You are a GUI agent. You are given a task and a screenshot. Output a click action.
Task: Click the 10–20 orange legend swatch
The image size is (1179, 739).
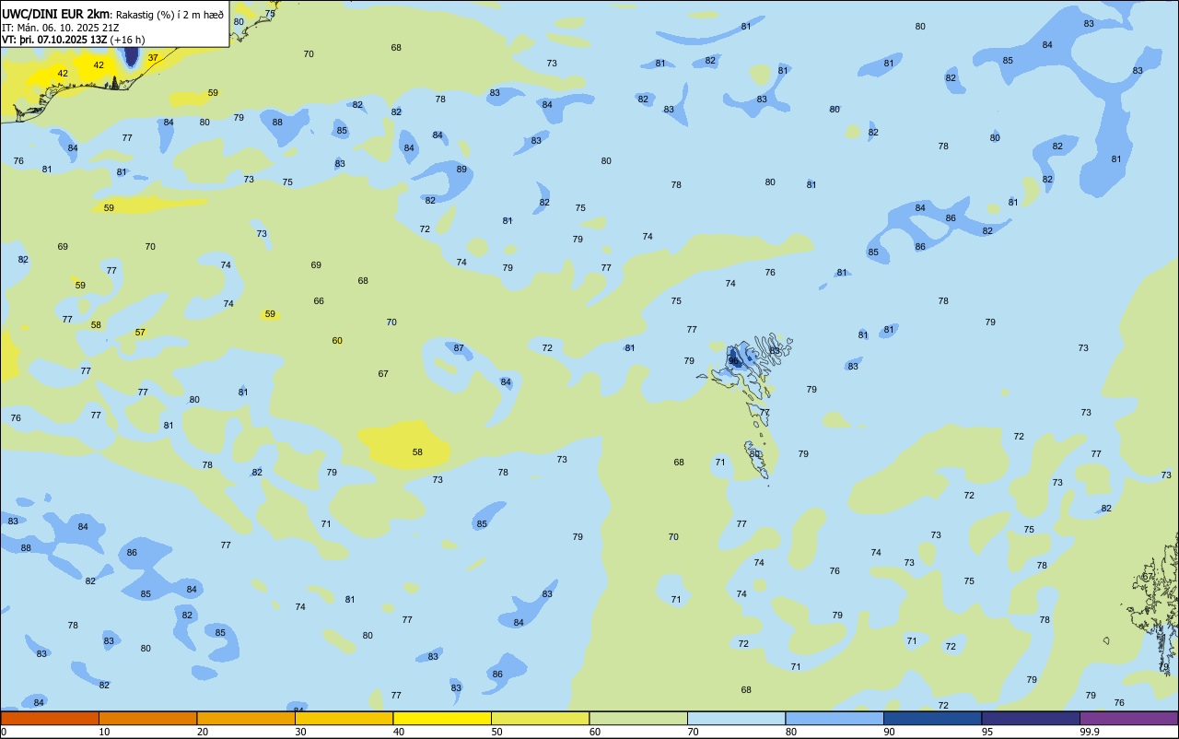(x=147, y=718)
